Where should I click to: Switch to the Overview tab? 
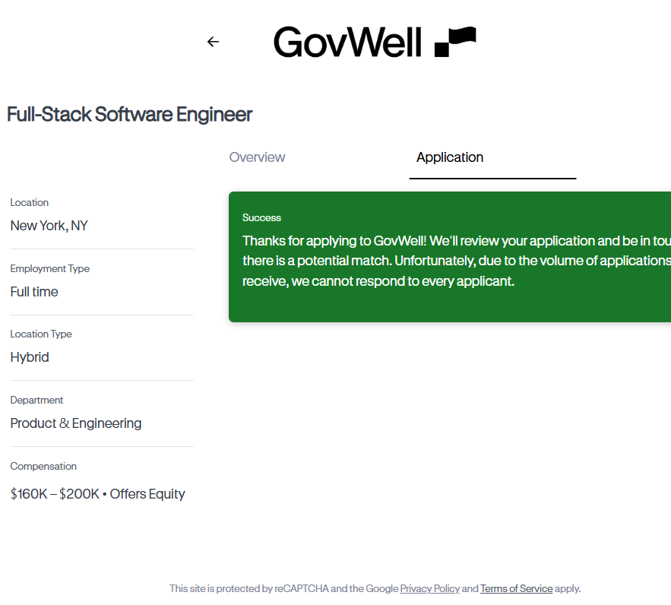[x=257, y=157]
